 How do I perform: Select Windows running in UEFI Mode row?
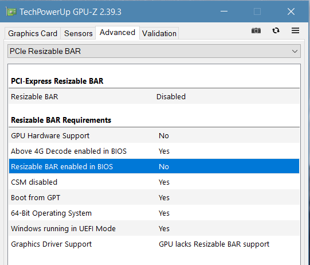154,228
